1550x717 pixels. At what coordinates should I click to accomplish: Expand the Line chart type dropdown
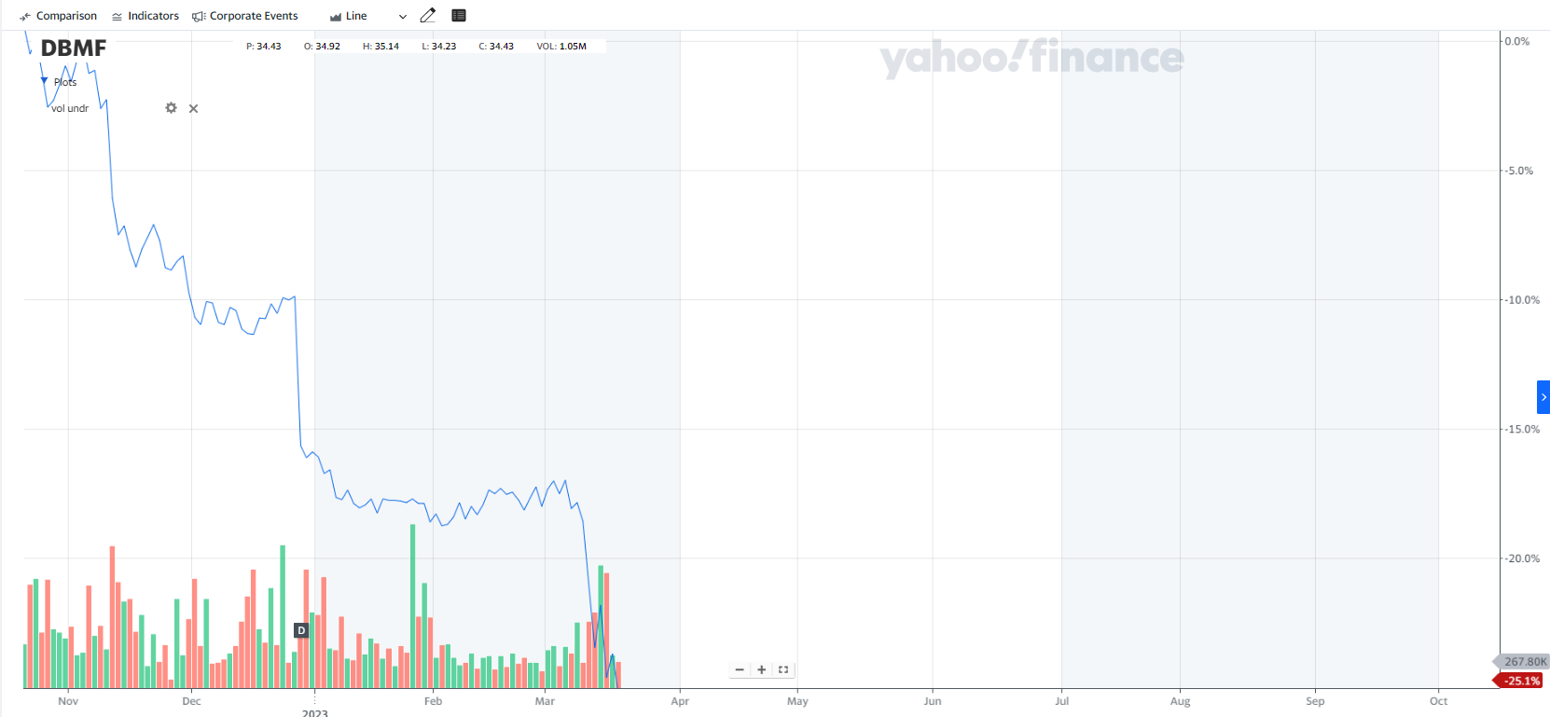[403, 17]
